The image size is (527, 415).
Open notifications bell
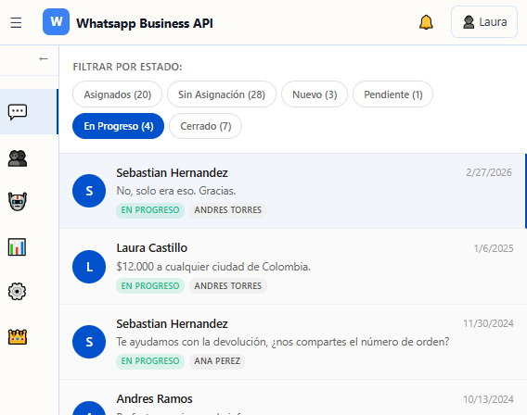click(x=426, y=22)
